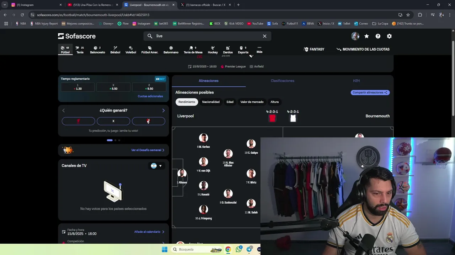Open Premier League competition link

tap(233, 67)
